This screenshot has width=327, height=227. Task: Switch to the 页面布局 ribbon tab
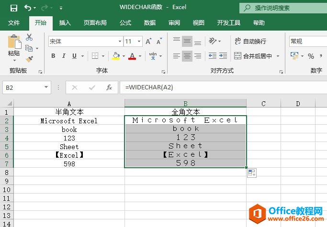point(95,23)
